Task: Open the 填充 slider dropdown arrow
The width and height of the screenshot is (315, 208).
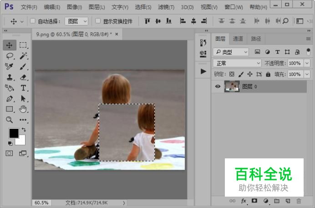Action: [307, 74]
